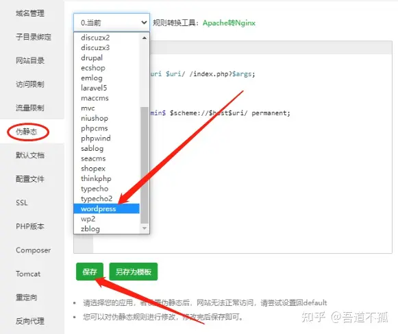
Task: Choose the niushop option
Action: (107, 118)
